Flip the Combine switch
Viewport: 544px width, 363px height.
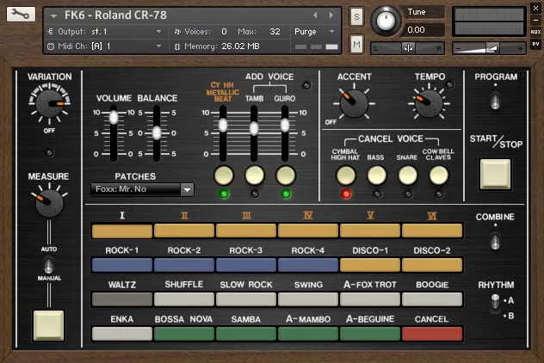pyautogui.click(x=496, y=241)
